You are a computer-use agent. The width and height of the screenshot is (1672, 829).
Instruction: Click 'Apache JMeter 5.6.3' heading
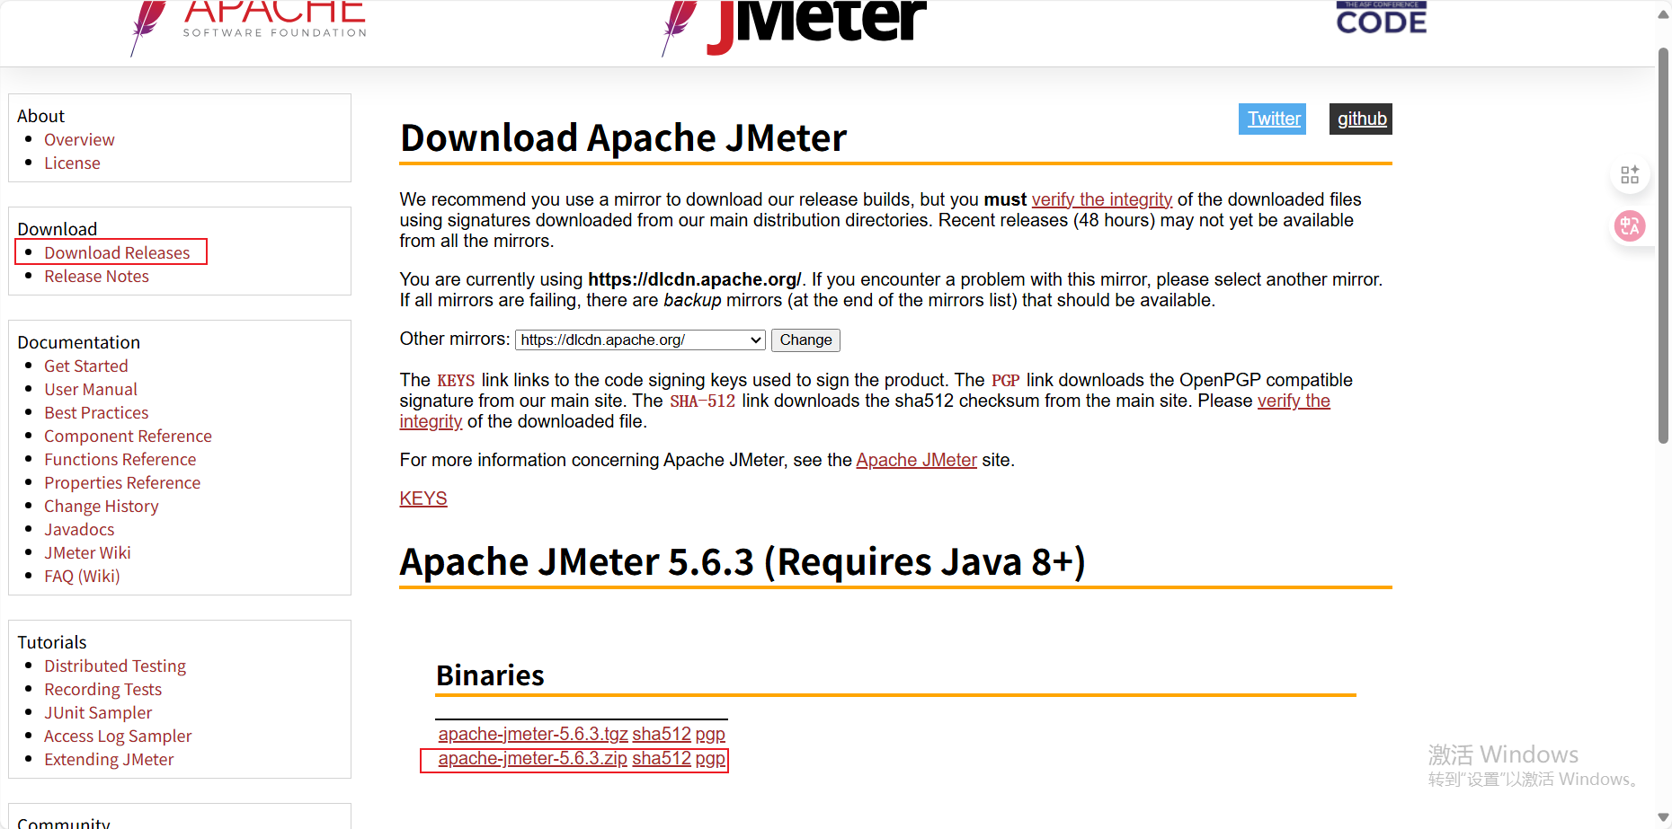point(743,562)
